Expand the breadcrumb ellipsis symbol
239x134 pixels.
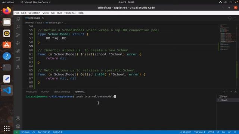pyautogui.click(x=65, y=23)
